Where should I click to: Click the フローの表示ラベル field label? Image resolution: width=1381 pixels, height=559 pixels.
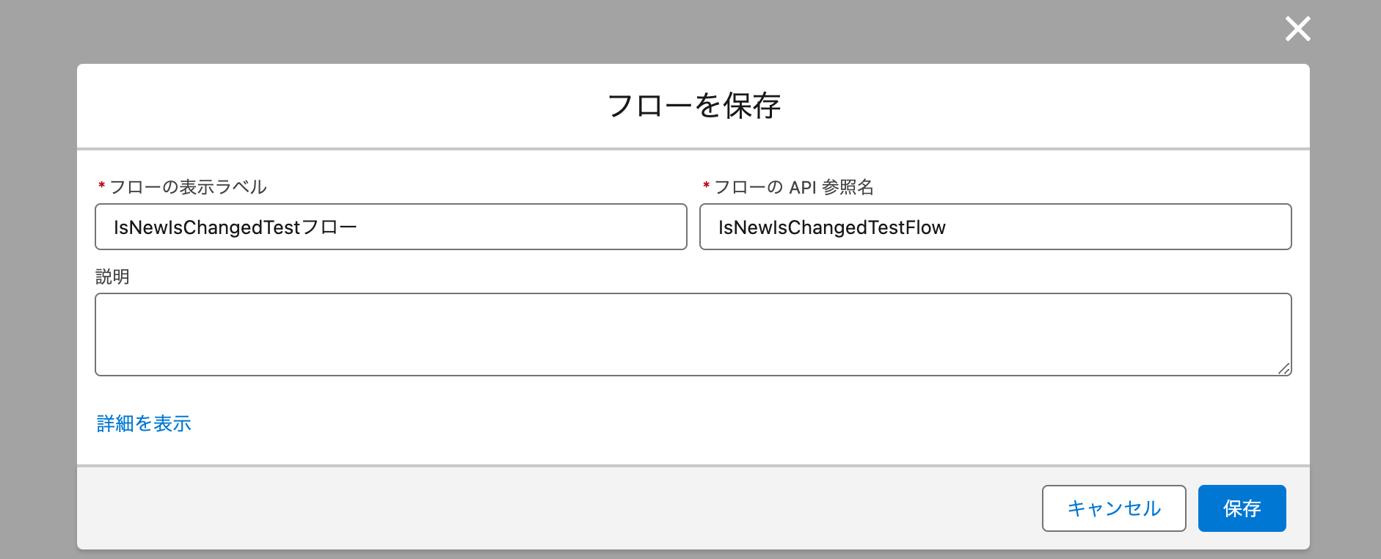tap(188, 187)
